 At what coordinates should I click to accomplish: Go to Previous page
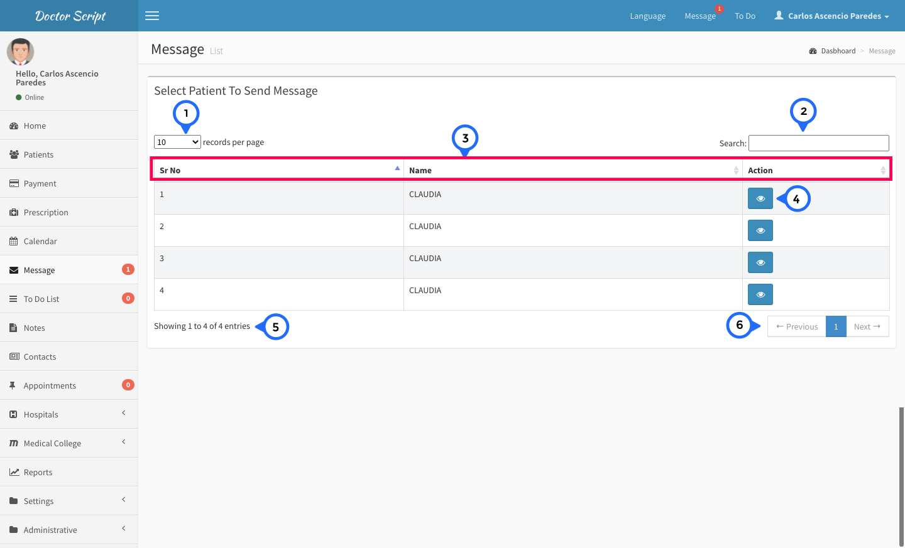[797, 326]
